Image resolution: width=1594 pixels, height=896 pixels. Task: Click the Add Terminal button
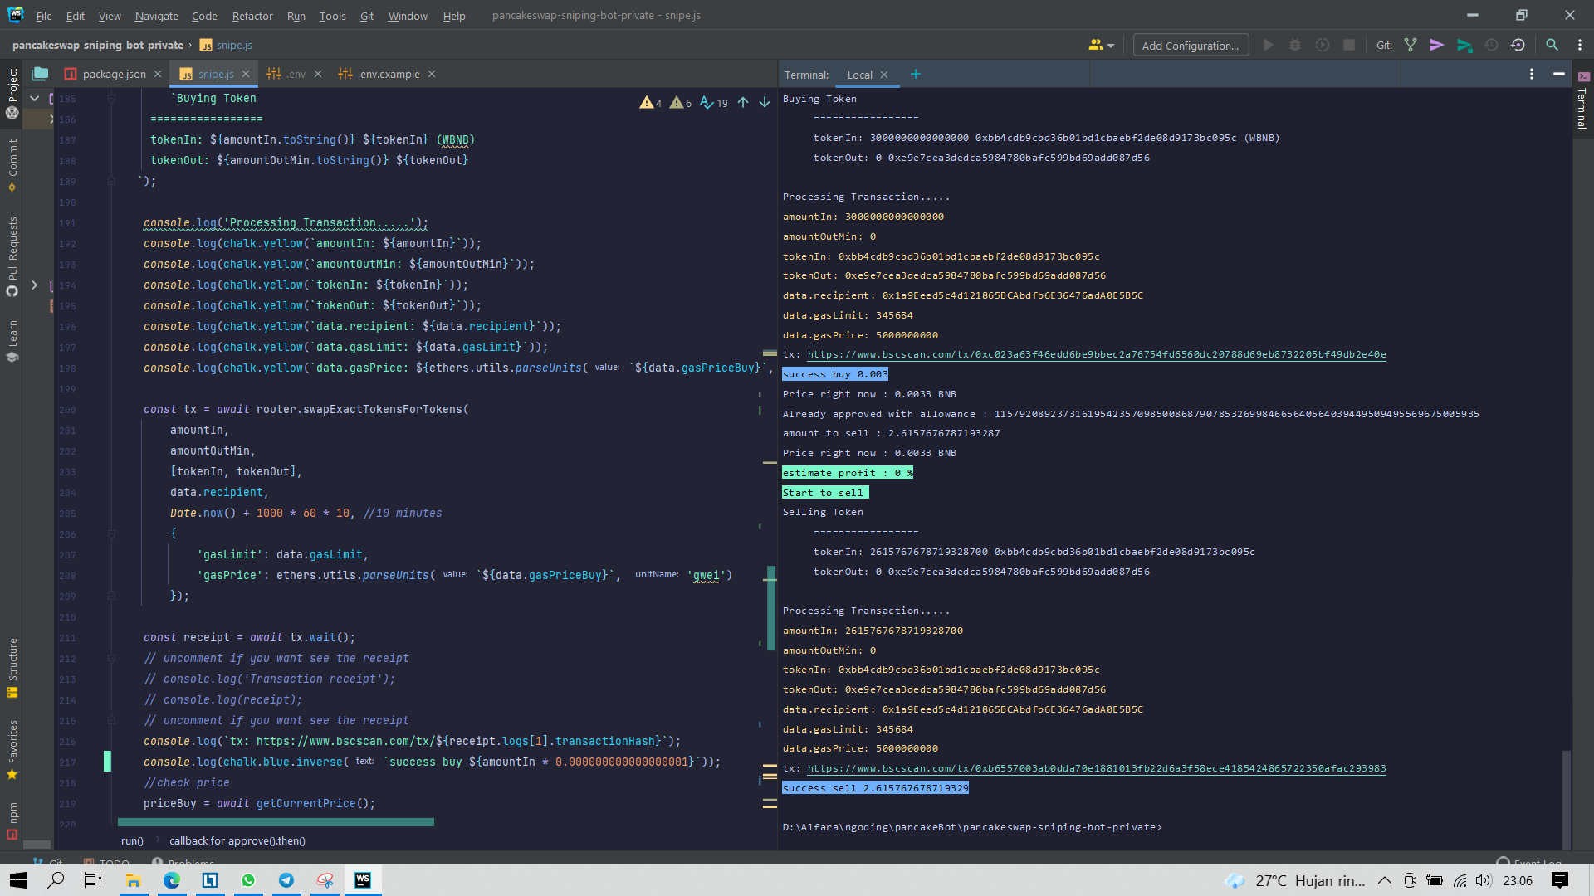coord(915,73)
